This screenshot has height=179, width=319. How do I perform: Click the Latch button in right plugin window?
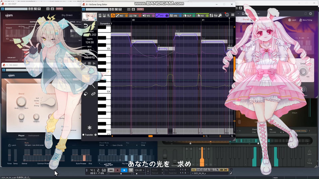292,20
